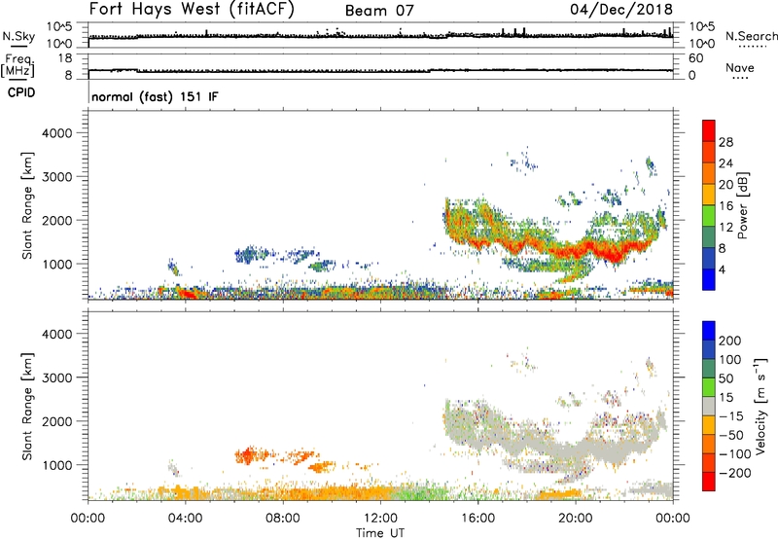Click the '16:00' time tick label
The width and height of the screenshot is (778, 539).
[x=477, y=519]
